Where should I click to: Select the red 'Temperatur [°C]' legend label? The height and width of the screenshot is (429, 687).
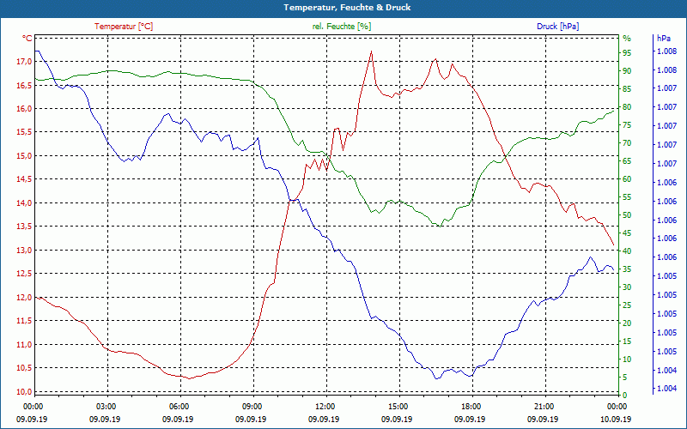(124, 27)
